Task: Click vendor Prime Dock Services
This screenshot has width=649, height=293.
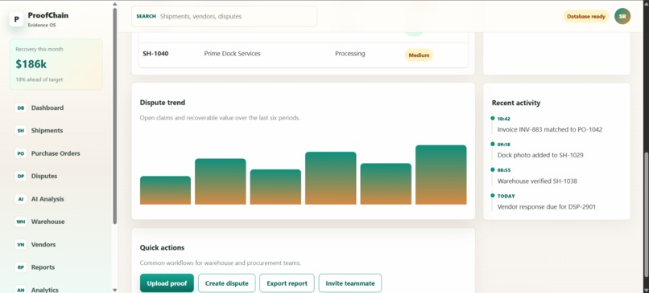Action: point(232,54)
